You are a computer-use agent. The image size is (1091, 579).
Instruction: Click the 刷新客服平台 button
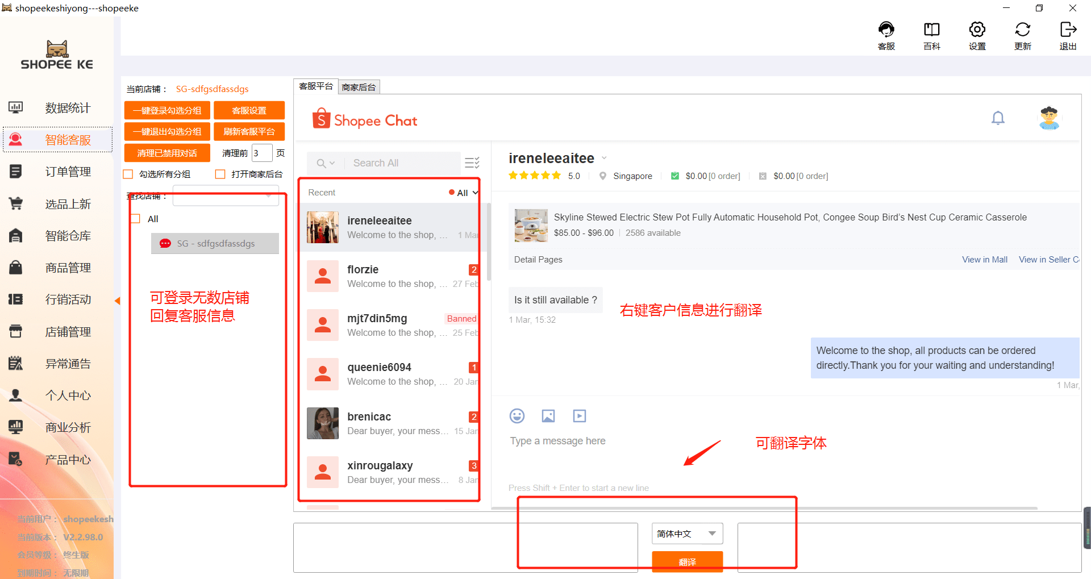pos(249,132)
